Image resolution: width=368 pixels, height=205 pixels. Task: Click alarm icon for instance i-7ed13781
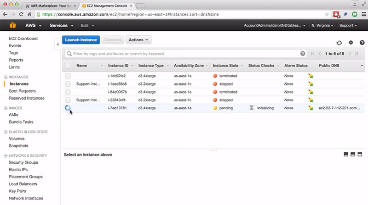[x=311, y=108]
